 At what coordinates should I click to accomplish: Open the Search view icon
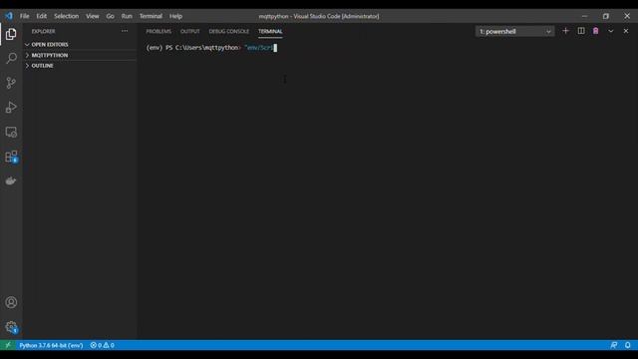tap(11, 58)
